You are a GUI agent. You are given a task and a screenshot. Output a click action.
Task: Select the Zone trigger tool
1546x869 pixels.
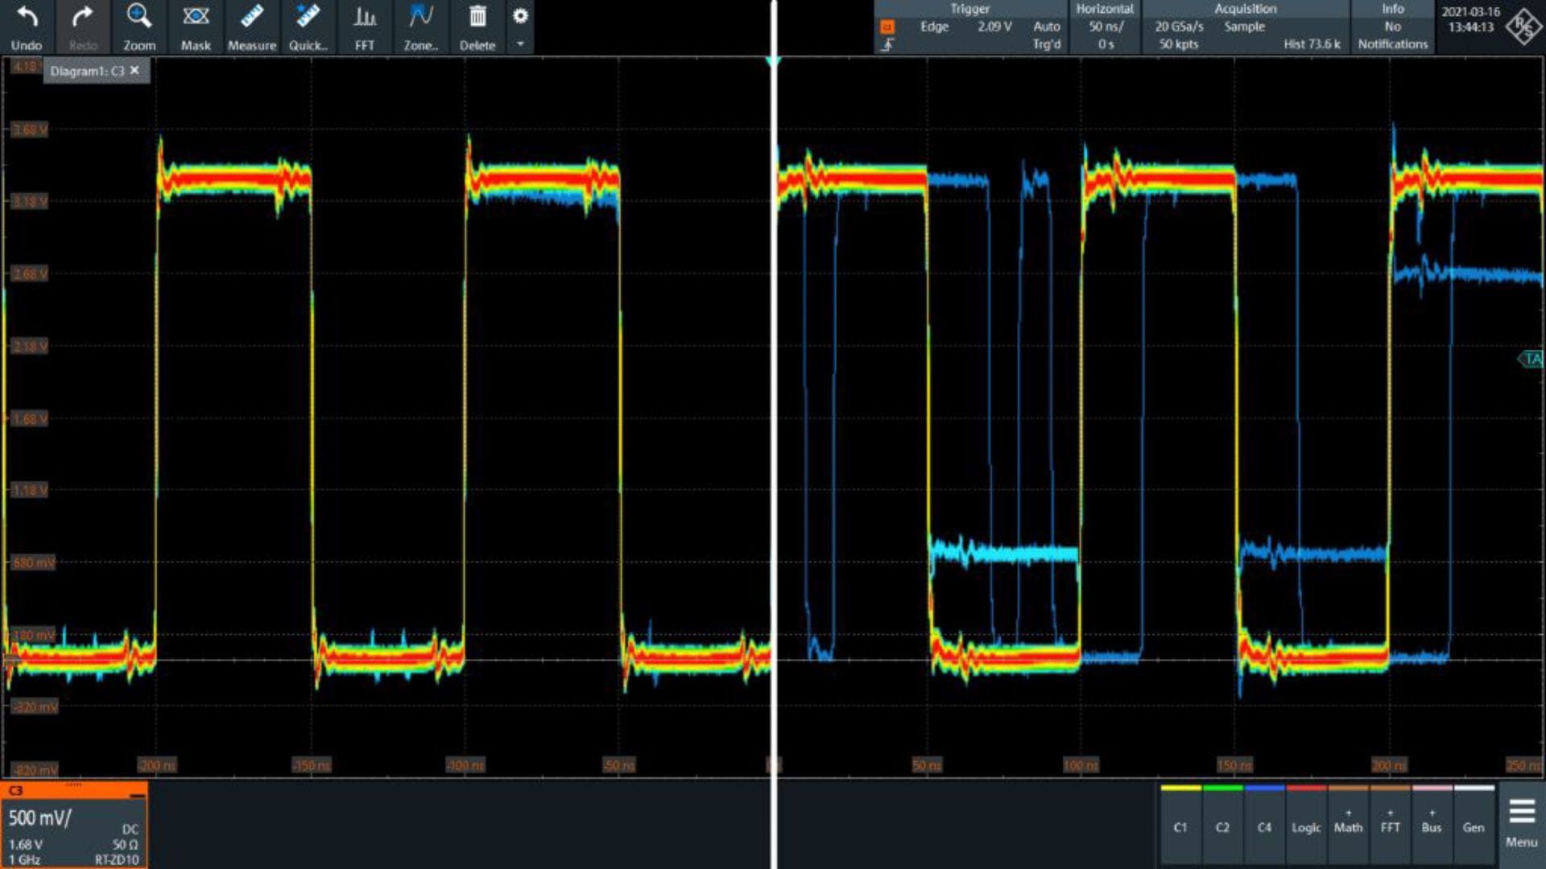click(420, 18)
